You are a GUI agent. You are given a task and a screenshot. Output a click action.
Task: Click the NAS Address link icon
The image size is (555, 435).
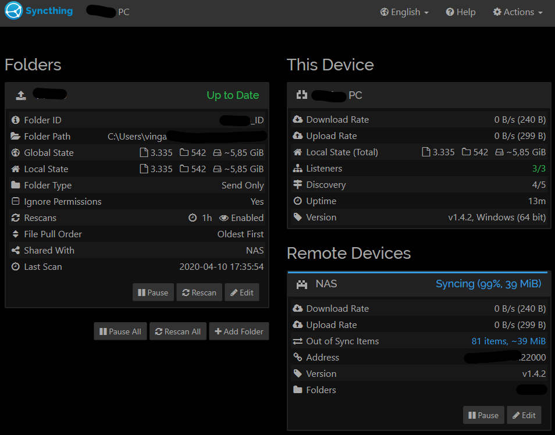click(x=298, y=357)
